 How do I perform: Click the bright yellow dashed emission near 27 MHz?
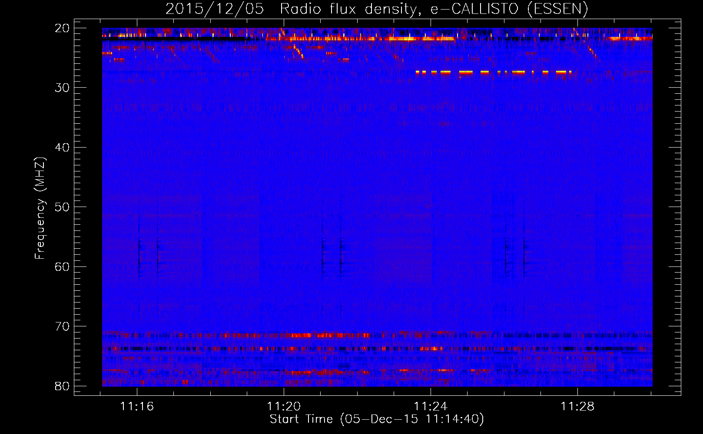494,72
